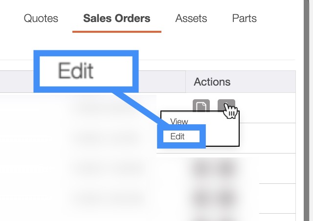Open the Quotes tab

coord(41,19)
